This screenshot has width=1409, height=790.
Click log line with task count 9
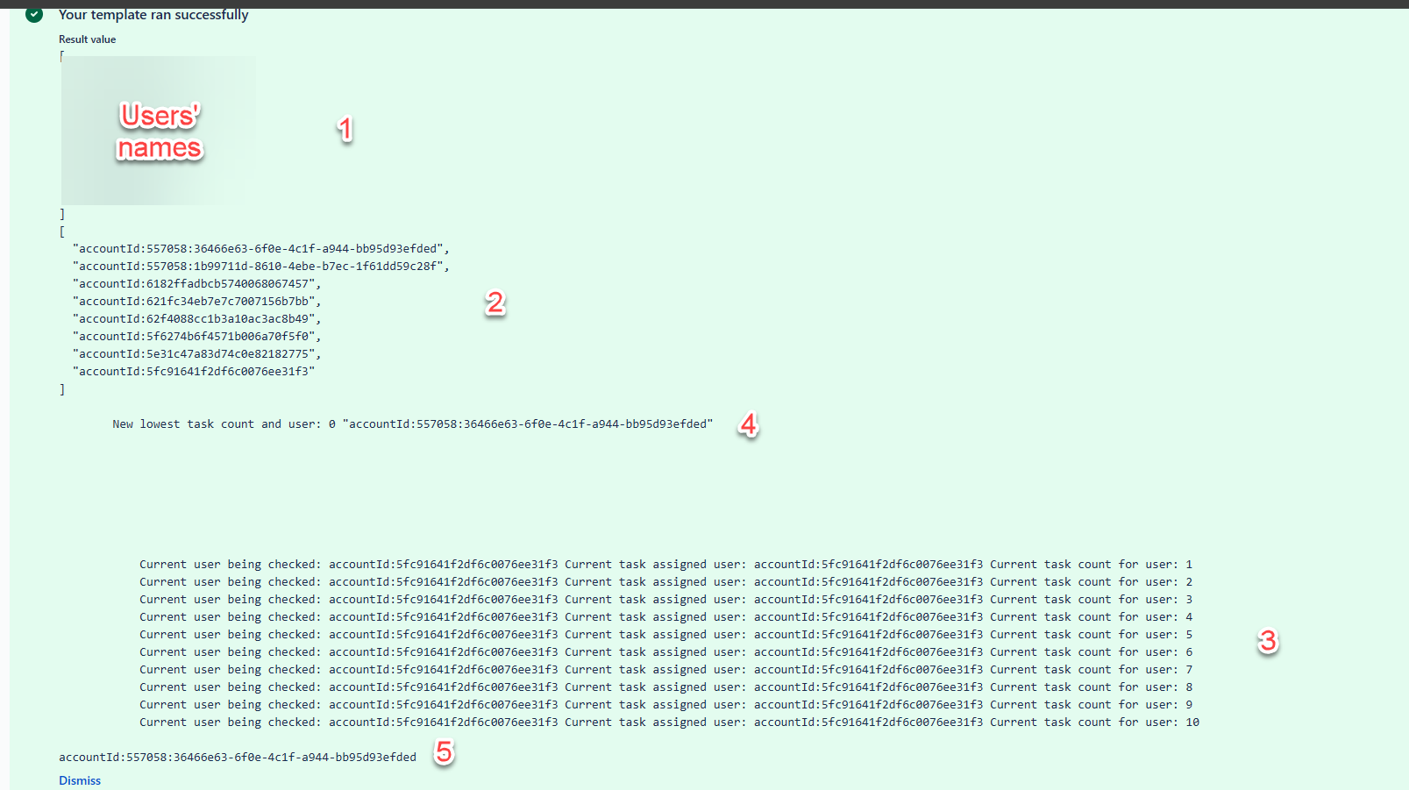tap(665, 705)
